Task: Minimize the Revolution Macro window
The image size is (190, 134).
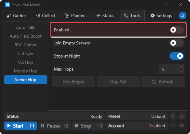Action: coord(152,5)
